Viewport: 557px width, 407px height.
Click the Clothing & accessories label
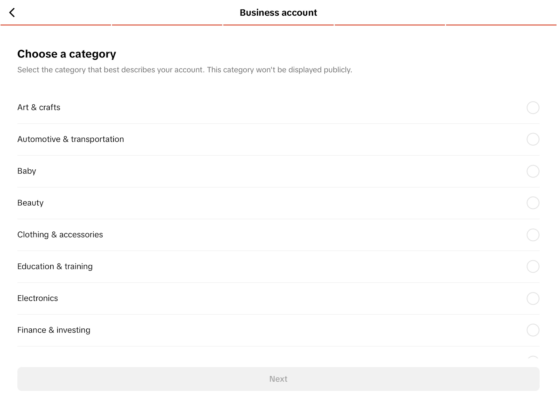pos(60,235)
